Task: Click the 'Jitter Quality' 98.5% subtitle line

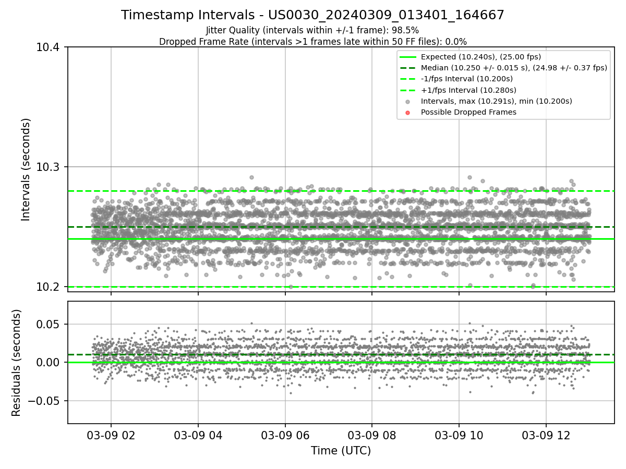Action: coord(312,30)
